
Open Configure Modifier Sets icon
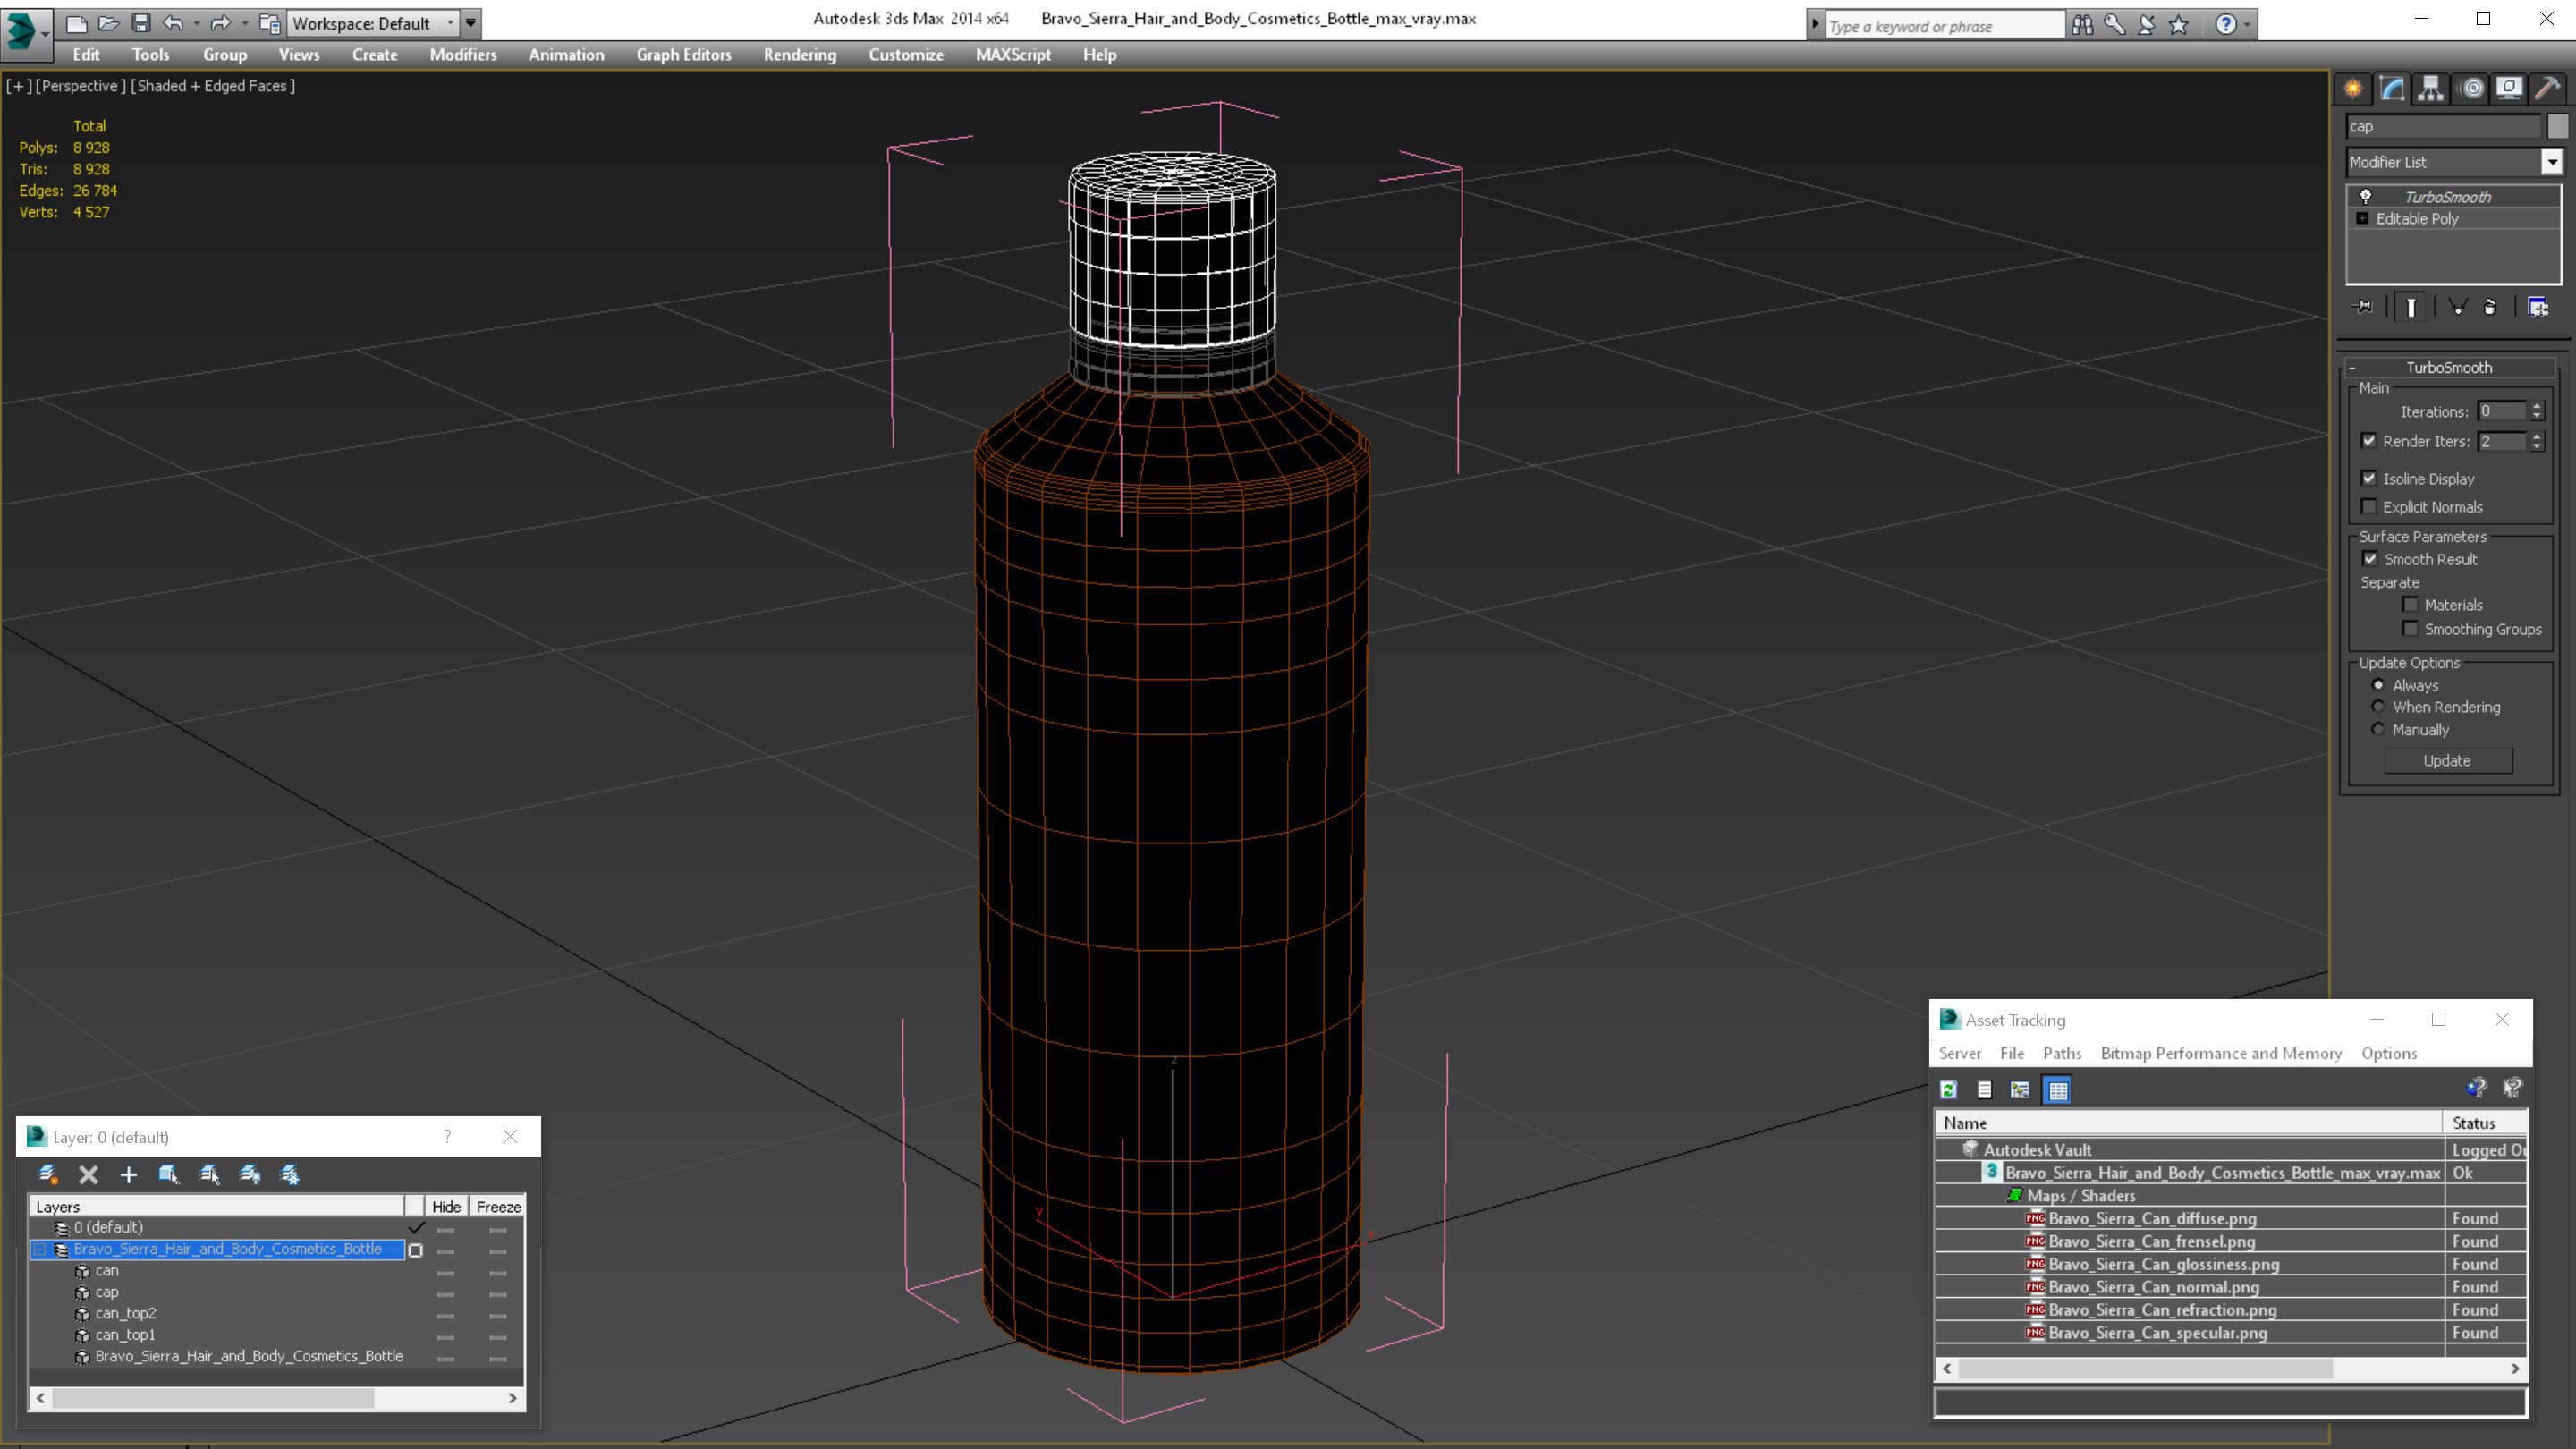coord(2538,307)
